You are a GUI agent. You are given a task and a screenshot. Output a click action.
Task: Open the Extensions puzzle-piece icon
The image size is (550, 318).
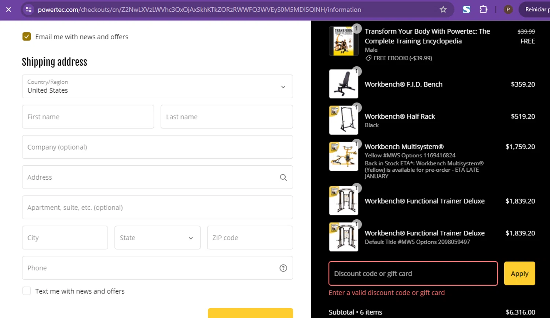coord(484,10)
